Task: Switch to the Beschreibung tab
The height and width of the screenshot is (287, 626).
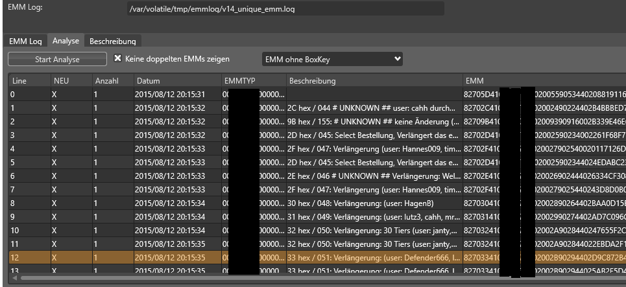Action: click(112, 41)
